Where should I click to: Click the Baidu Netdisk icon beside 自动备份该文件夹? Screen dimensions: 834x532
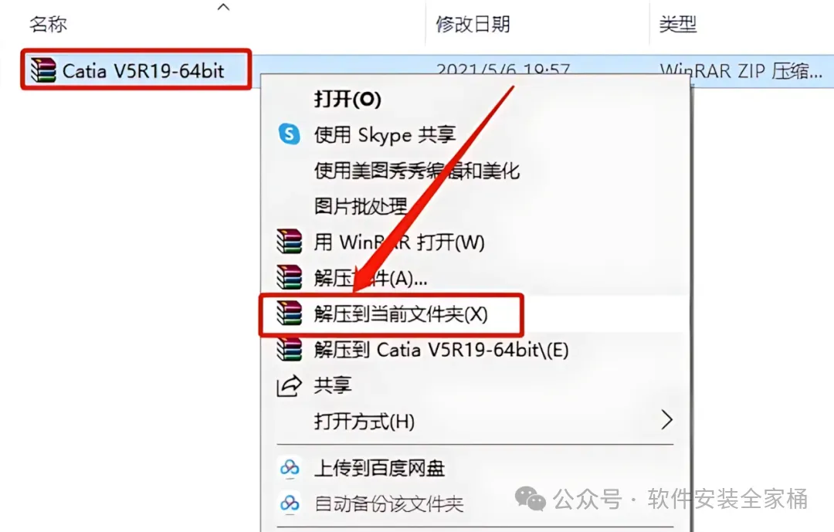290,503
